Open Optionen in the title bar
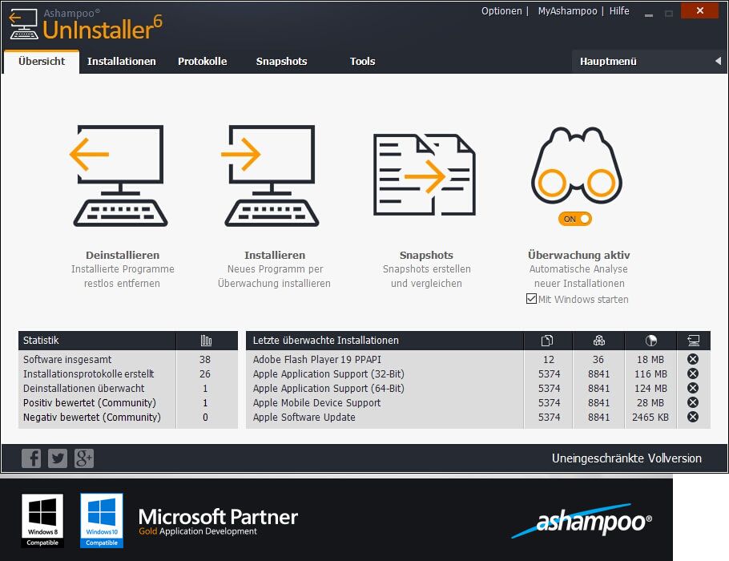Image resolution: width=729 pixels, height=561 pixels. (x=501, y=10)
